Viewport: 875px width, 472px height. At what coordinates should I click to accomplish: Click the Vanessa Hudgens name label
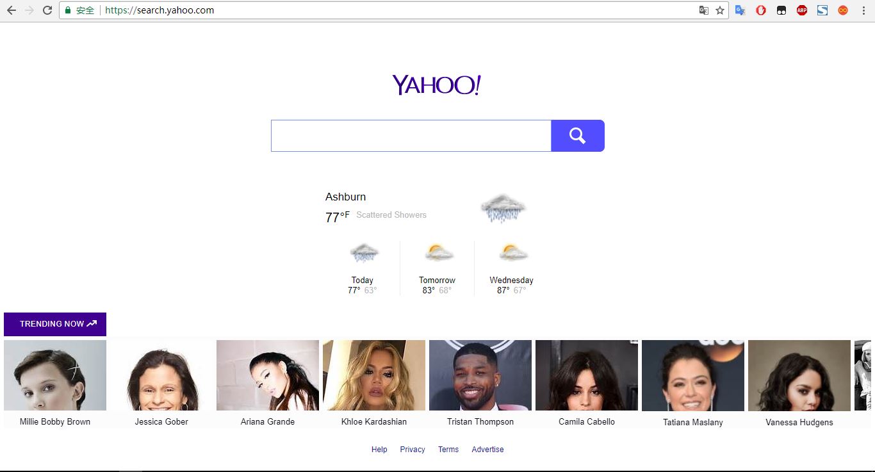click(x=799, y=422)
